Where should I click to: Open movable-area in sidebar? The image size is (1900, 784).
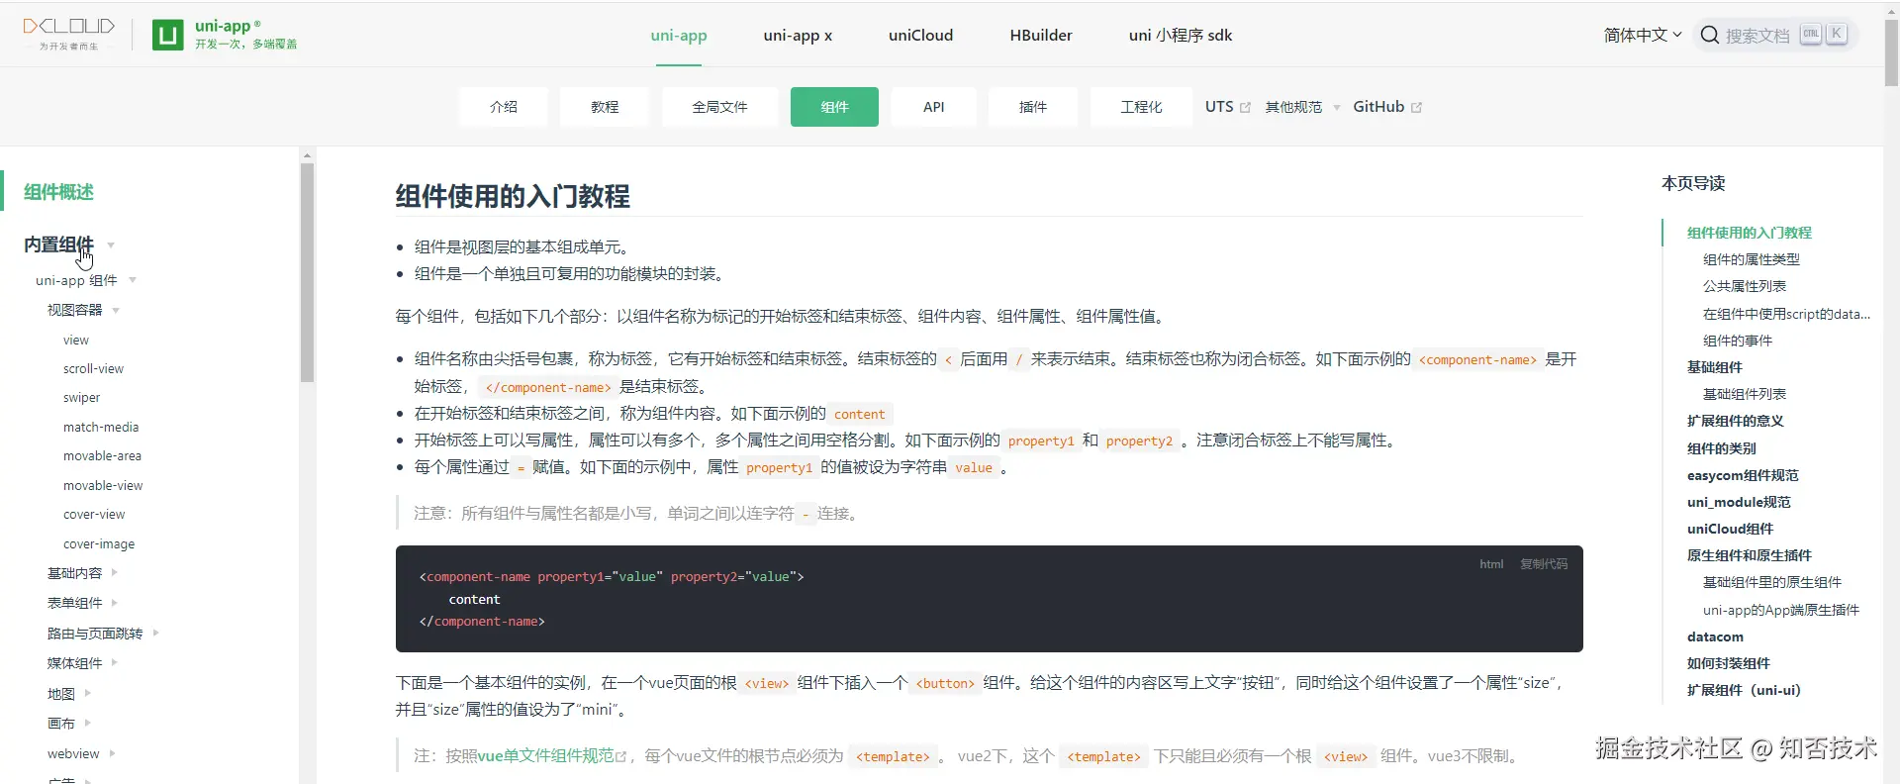(x=103, y=456)
